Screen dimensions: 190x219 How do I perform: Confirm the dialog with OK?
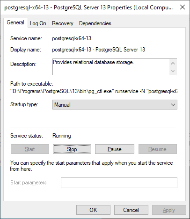click(x=93, y=210)
